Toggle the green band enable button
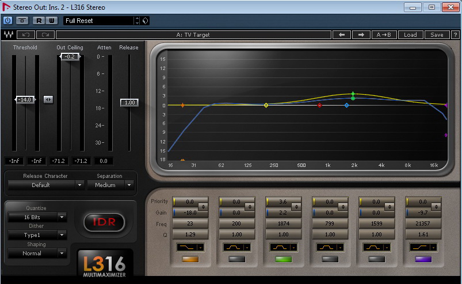 [x=283, y=259]
